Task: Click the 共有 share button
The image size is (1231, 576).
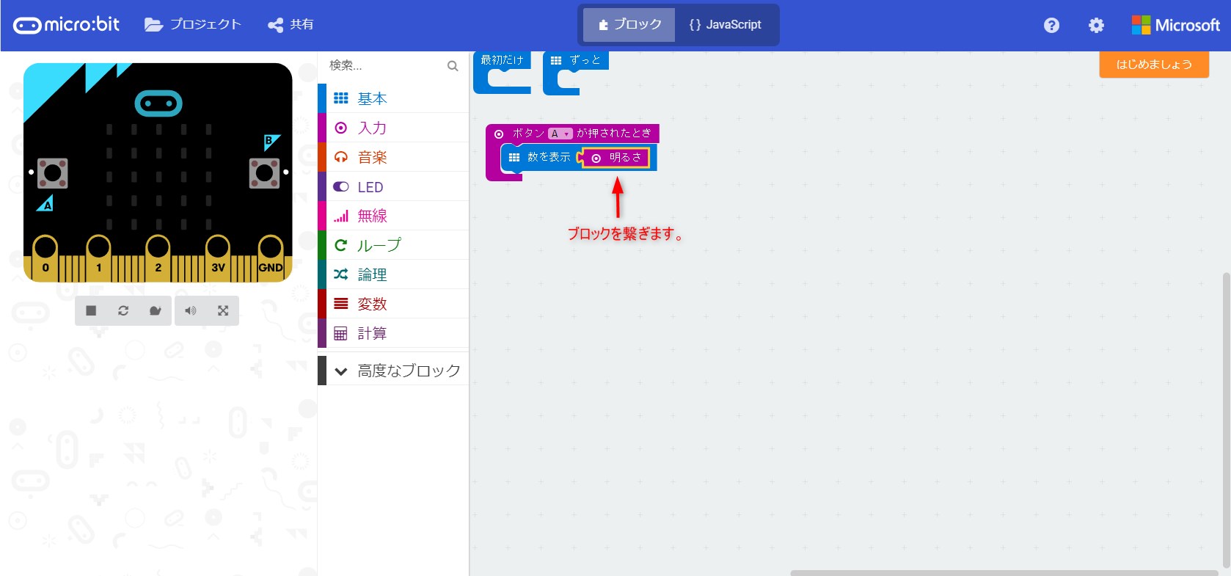Action: [291, 25]
